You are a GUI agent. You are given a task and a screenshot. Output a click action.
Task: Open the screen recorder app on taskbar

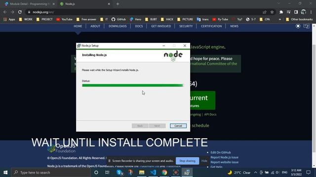176,173
